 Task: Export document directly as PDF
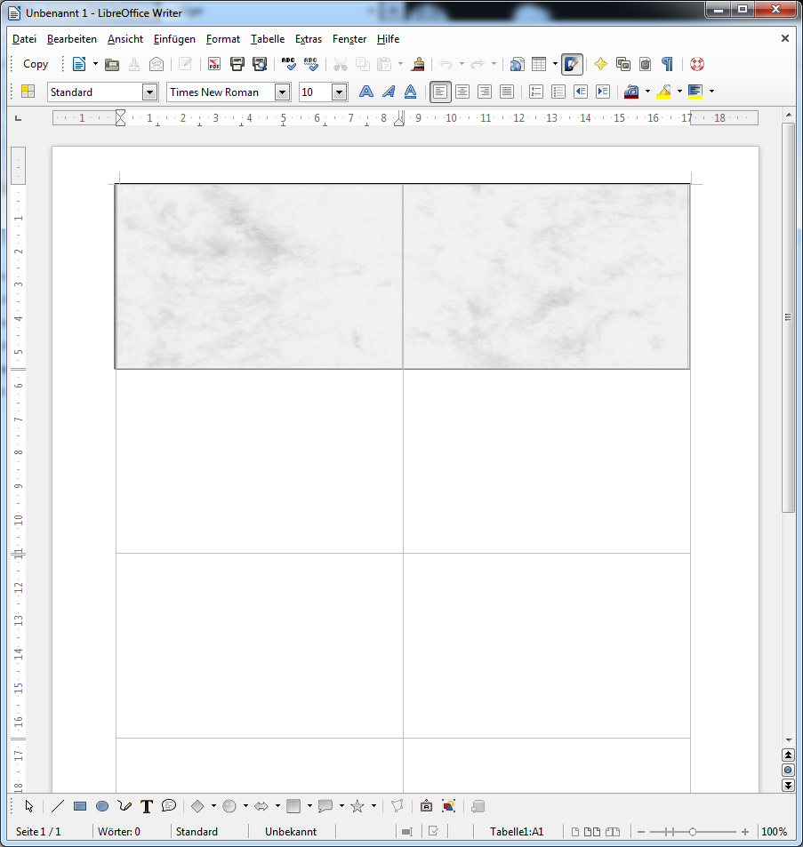[x=214, y=64]
